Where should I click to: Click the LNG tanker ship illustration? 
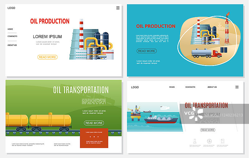pyautogui.click(x=162, y=119)
